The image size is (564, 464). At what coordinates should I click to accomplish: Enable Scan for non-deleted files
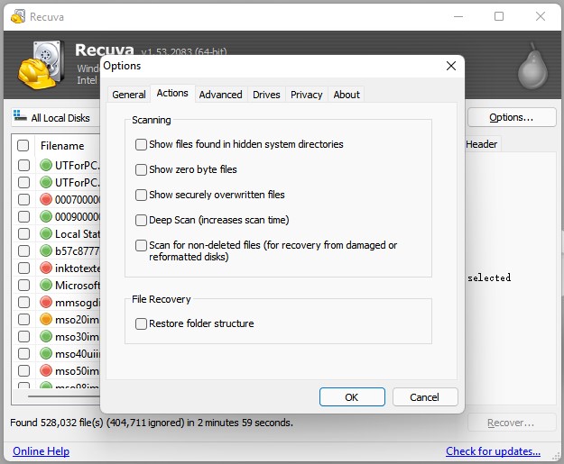point(141,245)
